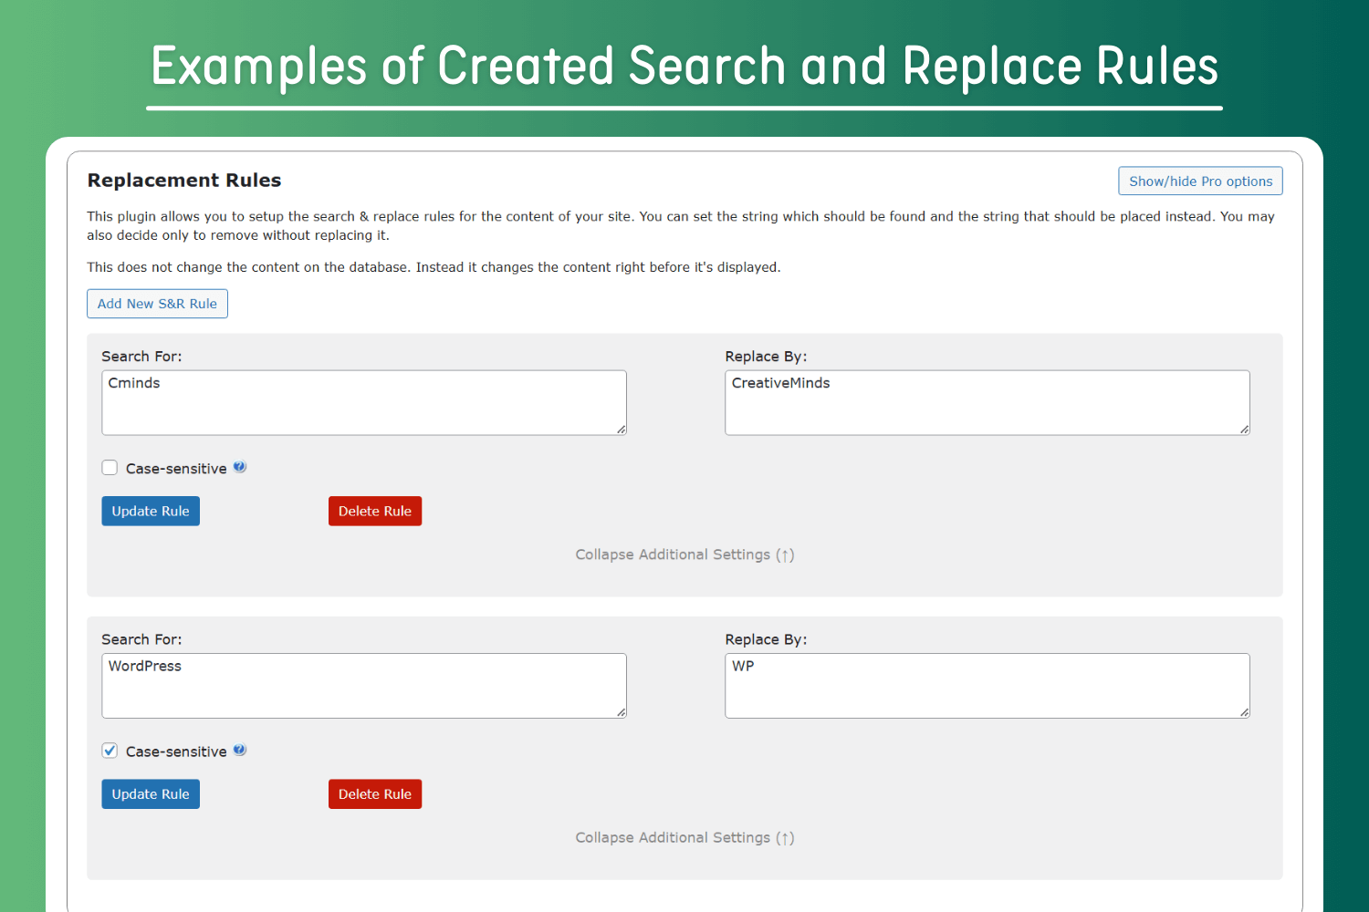Image resolution: width=1369 pixels, height=912 pixels.
Task: Collapse Additional Settings for the WordPress rule
Action: coord(684,837)
